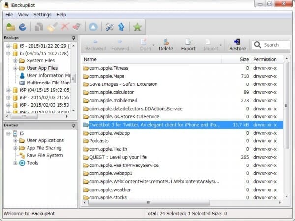Collapse the i5 (04/16/15 10:27:28) backup
This screenshot has width=295, height=221.
tap(8, 54)
